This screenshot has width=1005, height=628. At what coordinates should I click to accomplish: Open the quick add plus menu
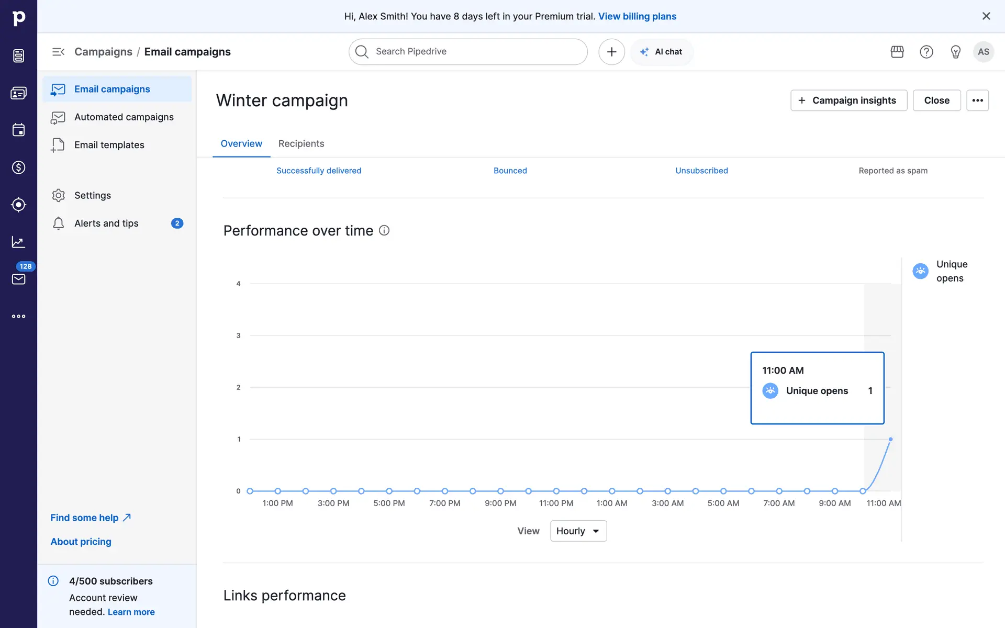pos(611,52)
